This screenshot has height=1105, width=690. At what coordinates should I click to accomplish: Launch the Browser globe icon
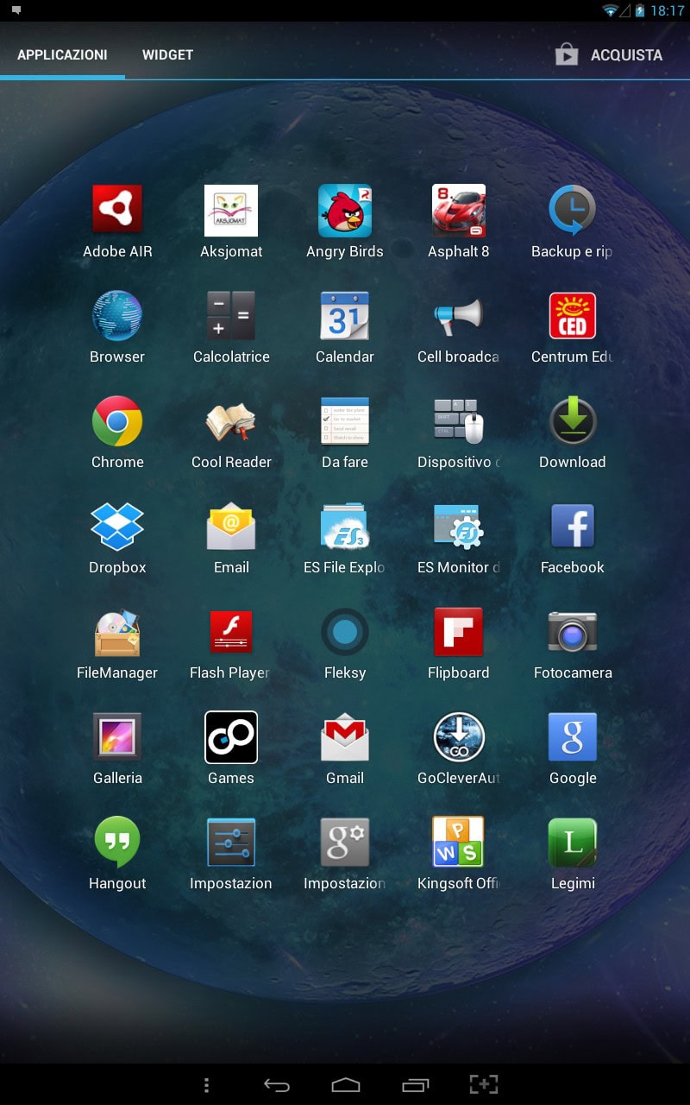[x=117, y=315]
